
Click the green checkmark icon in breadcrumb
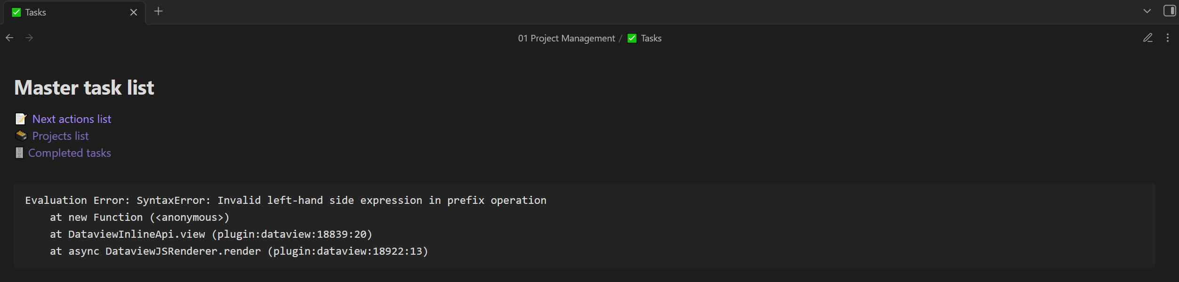[632, 38]
